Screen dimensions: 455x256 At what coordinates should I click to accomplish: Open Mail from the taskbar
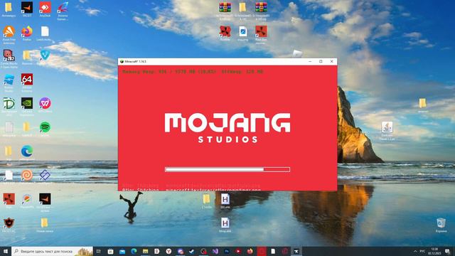click(122, 251)
